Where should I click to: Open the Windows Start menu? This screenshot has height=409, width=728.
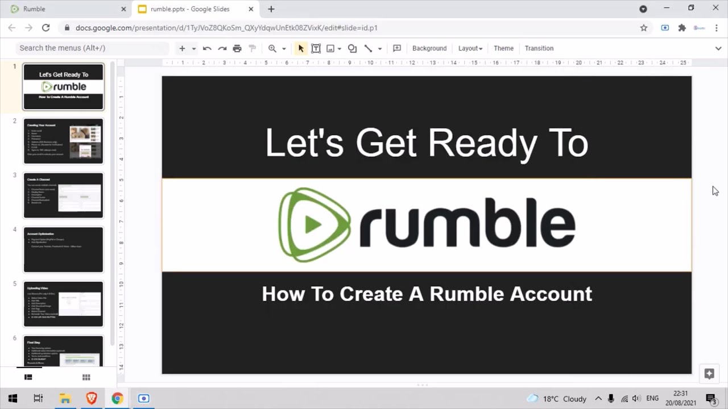(x=13, y=399)
